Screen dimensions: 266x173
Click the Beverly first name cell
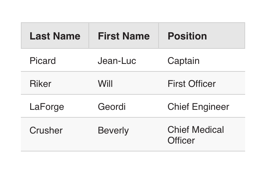pyautogui.click(x=113, y=130)
